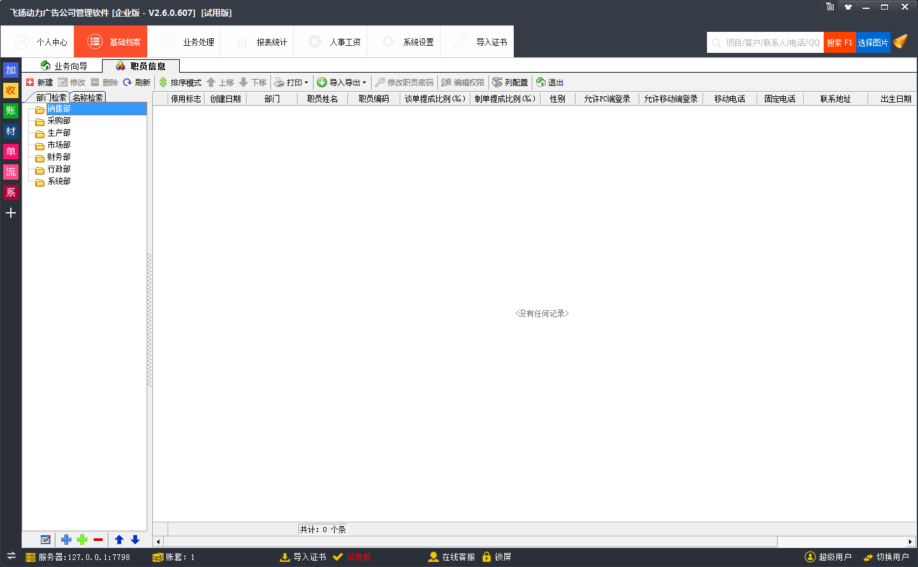Click the 退出 (Exit) toolbar icon
Viewport: 918px width, 567px height.
tap(541, 82)
